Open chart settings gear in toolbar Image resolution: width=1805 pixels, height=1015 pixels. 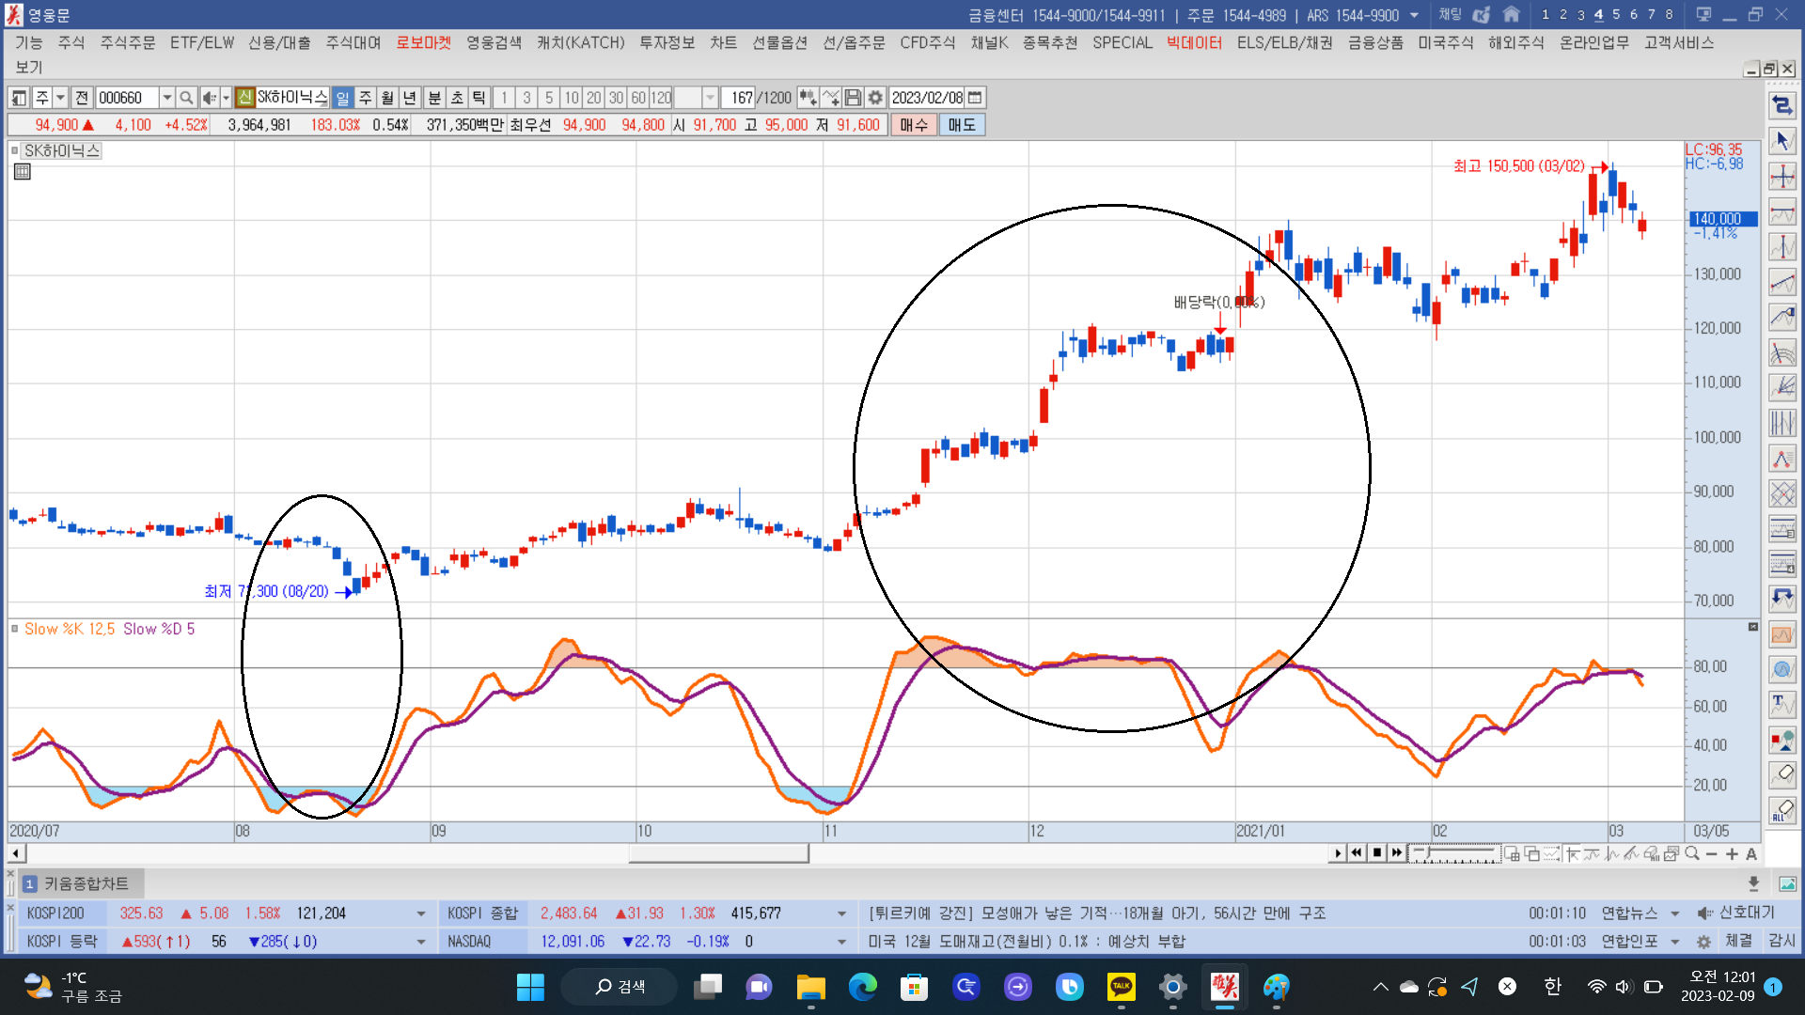(875, 98)
